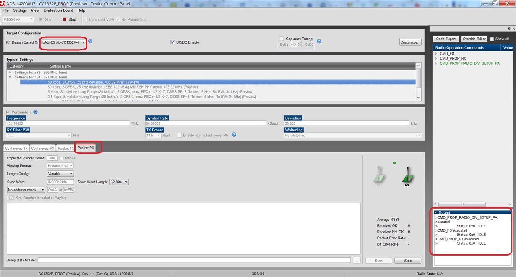Switch to Packet TX tab
Viewport: 516px width, 277px height.
tap(65, 149)
